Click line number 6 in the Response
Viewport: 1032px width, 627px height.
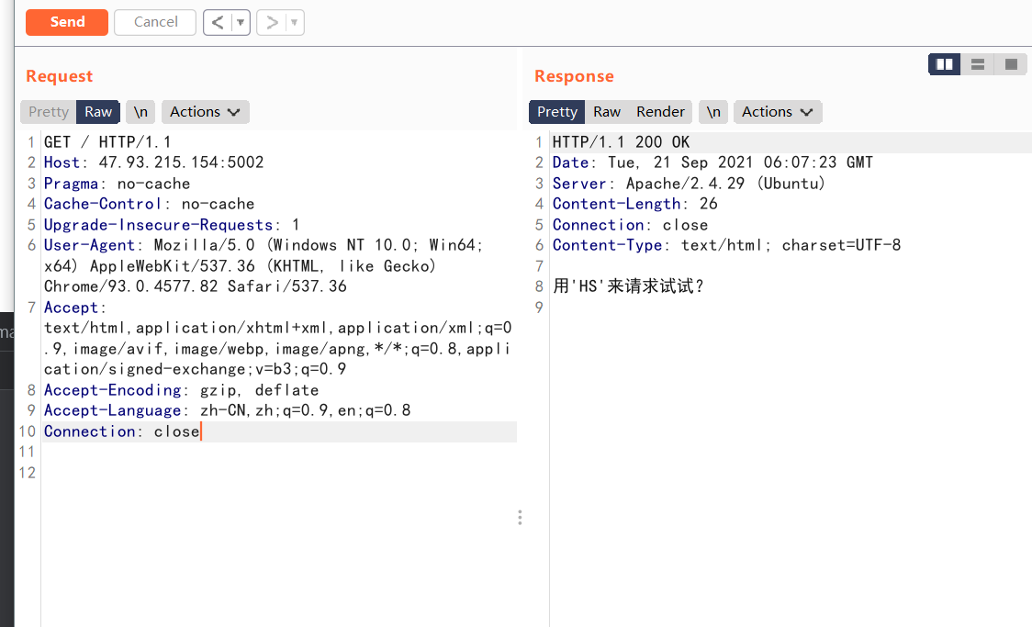tap(538, 245)
